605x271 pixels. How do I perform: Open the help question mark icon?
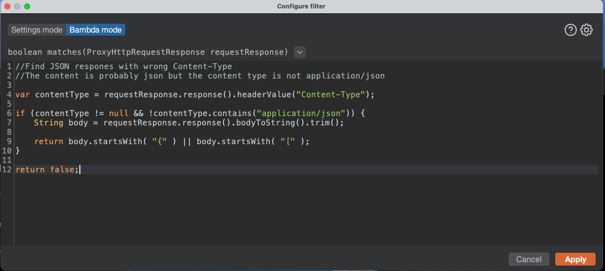pyautogui.click(x=570, y=30)
